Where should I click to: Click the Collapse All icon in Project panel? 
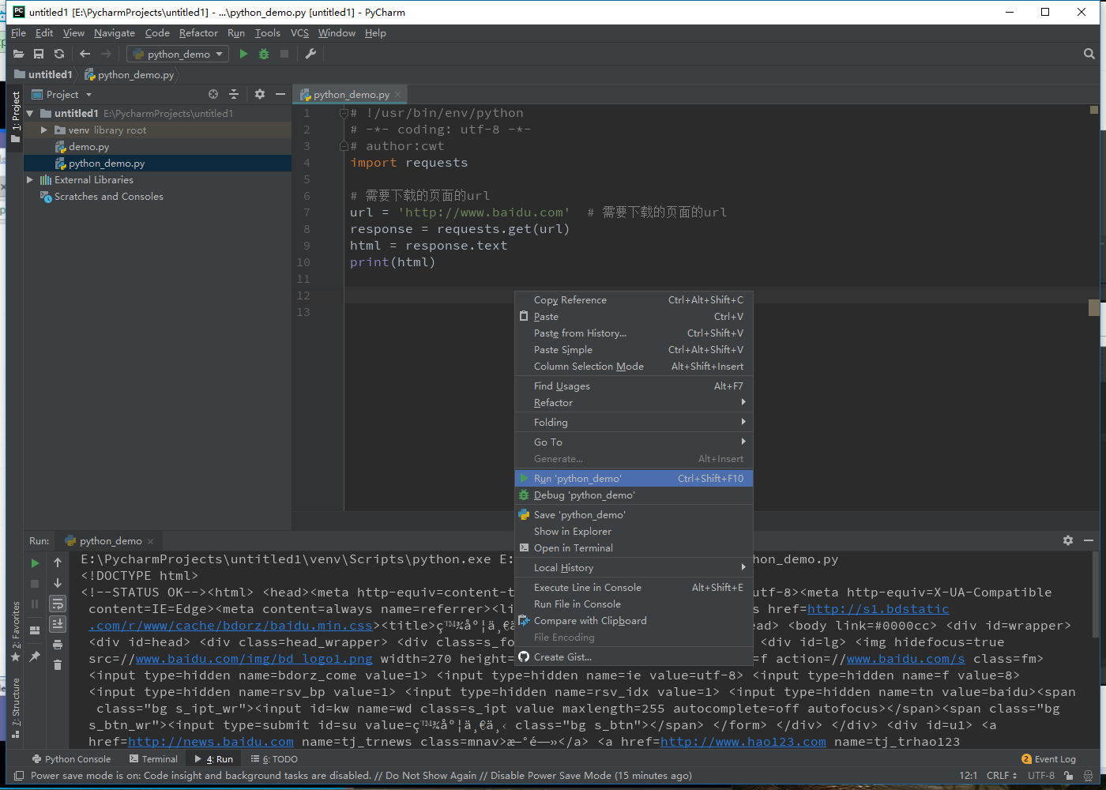coord(234,94)
